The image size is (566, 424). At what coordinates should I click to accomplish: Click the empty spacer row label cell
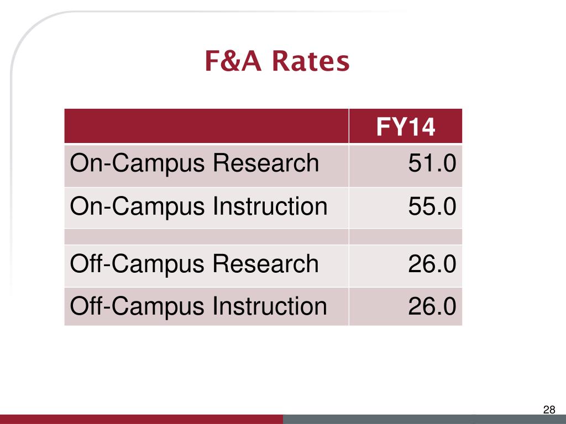tap(207, 236)
